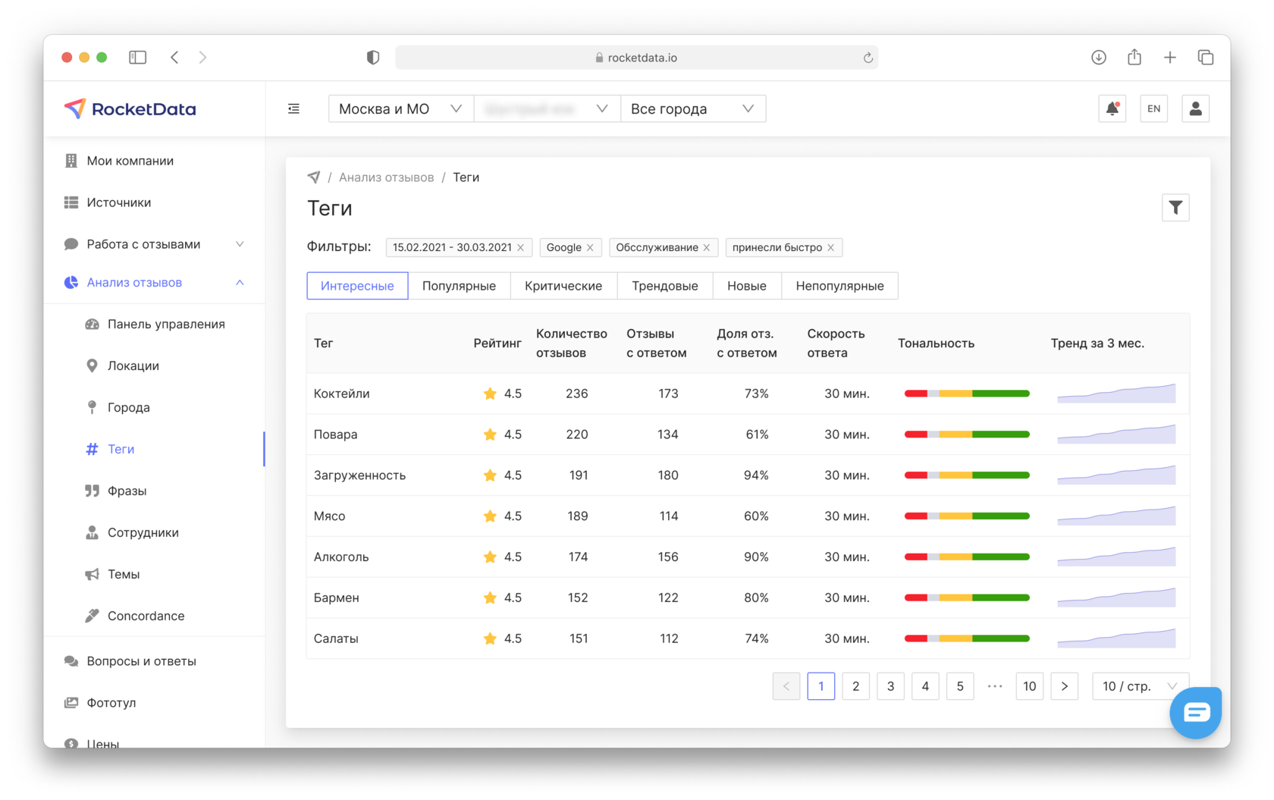Open Города in sidebar
The height and width of the screenshot is (800, 1274).
pos(155,407)
